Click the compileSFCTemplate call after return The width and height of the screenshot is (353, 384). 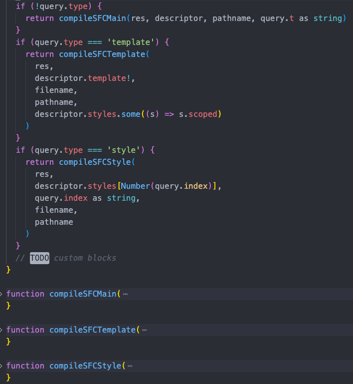[102, 54]
